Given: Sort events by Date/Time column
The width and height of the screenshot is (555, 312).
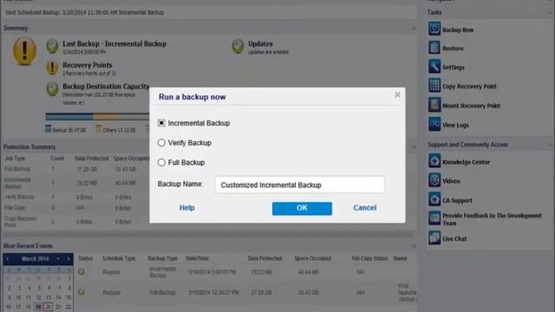Looking at the screenshot, I should point(197,258).
